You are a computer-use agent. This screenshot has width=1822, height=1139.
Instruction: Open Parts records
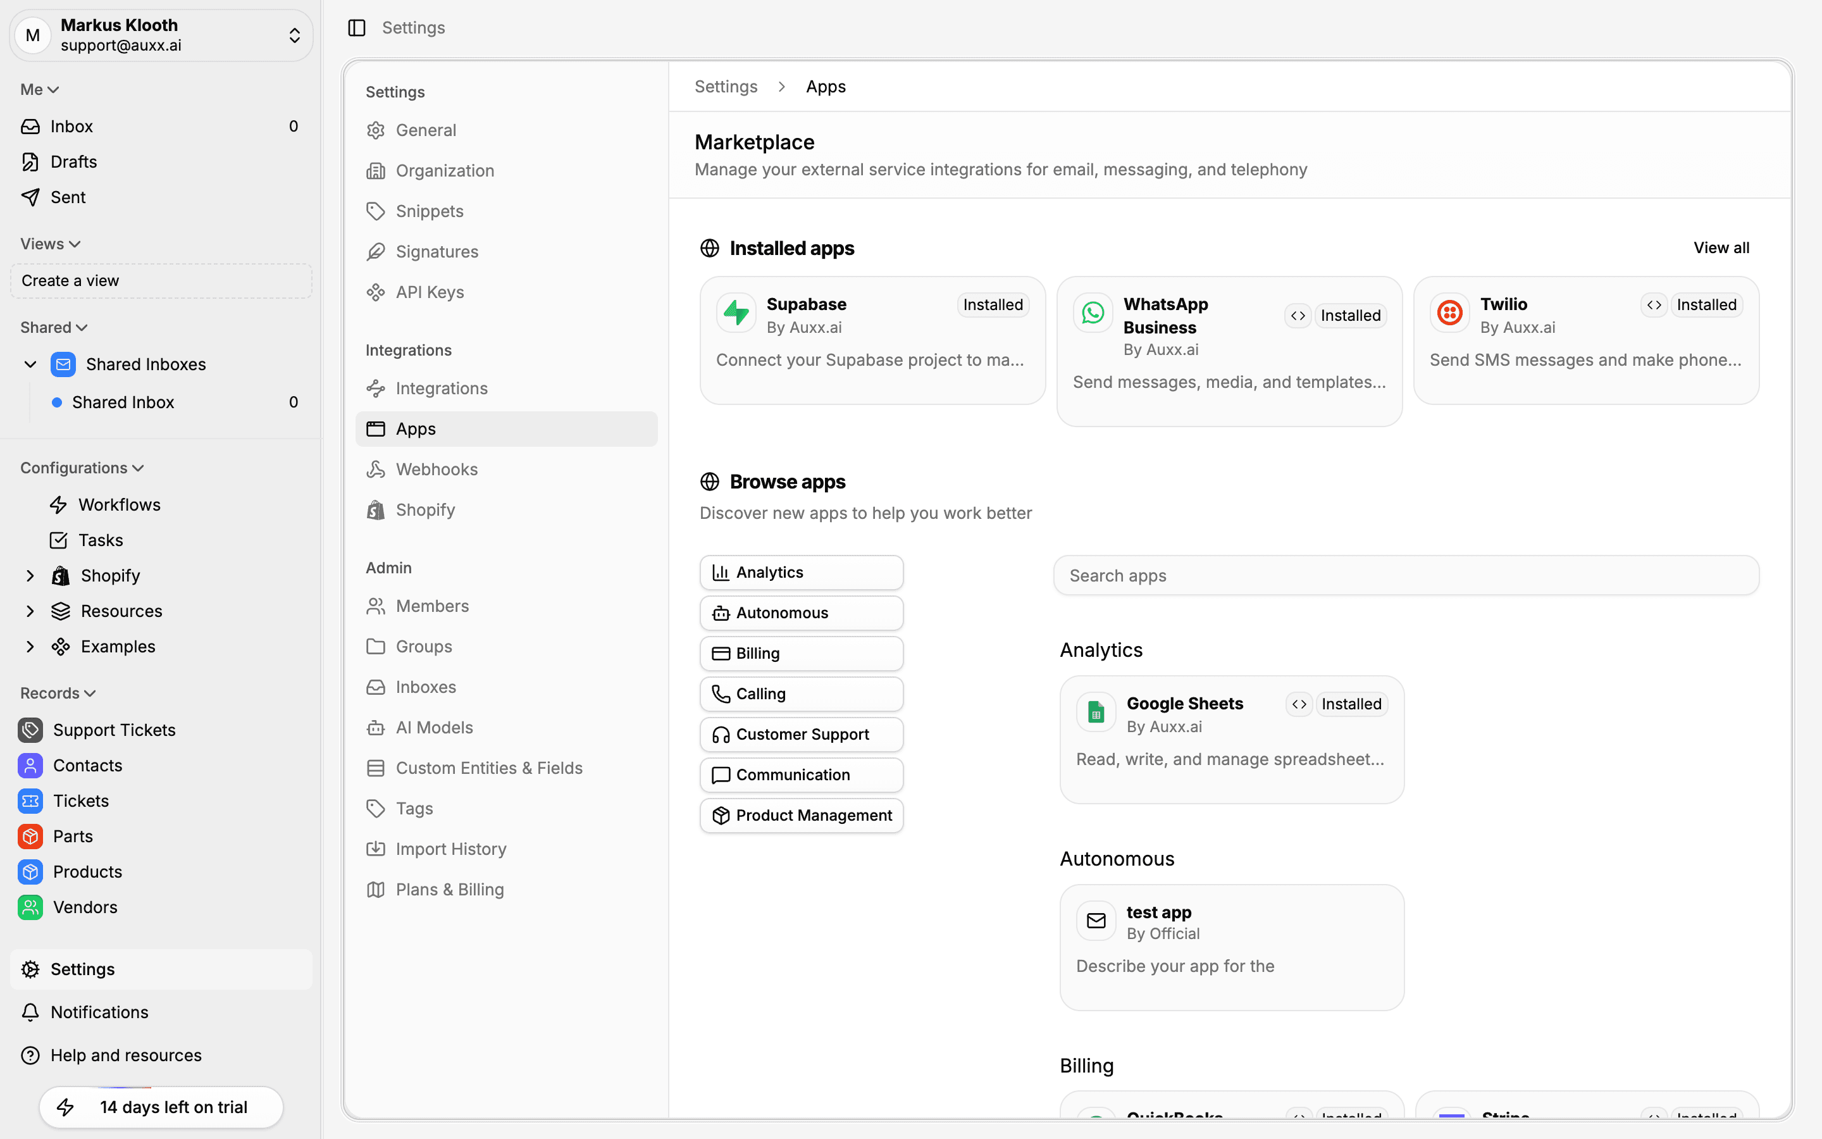tap(160, 836)
